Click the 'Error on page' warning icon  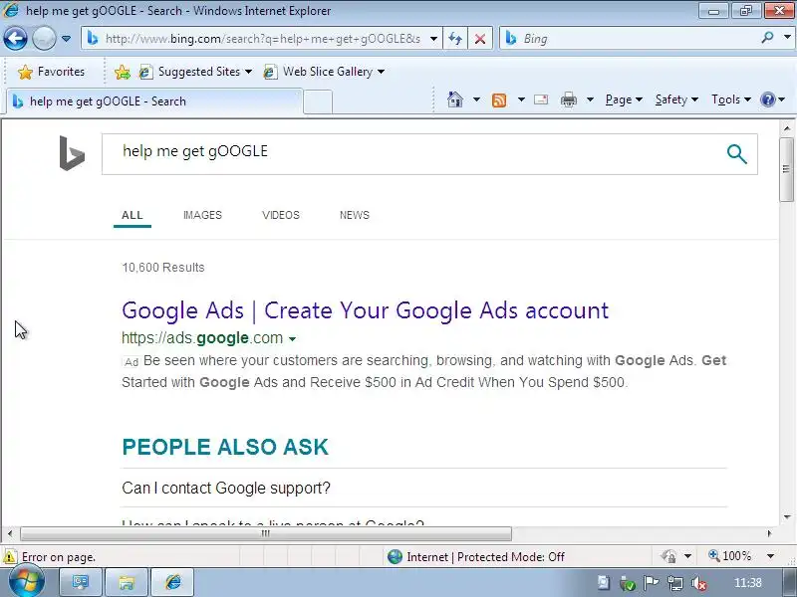(9, 557)
